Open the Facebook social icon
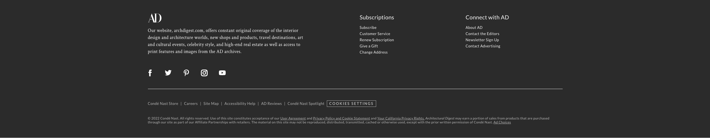 click(x=150, y=73)
